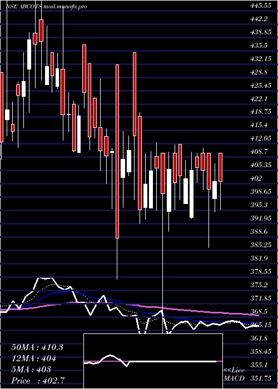278x389 pixels.
Task: Click the 12MA : 404 readout
Action: click(33, 358)
